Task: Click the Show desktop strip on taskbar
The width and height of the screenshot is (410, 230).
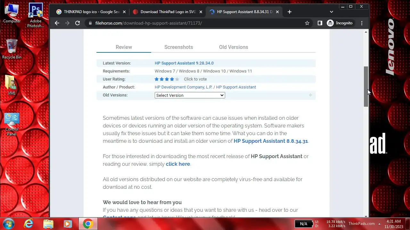Action: [x=407, y=224]
